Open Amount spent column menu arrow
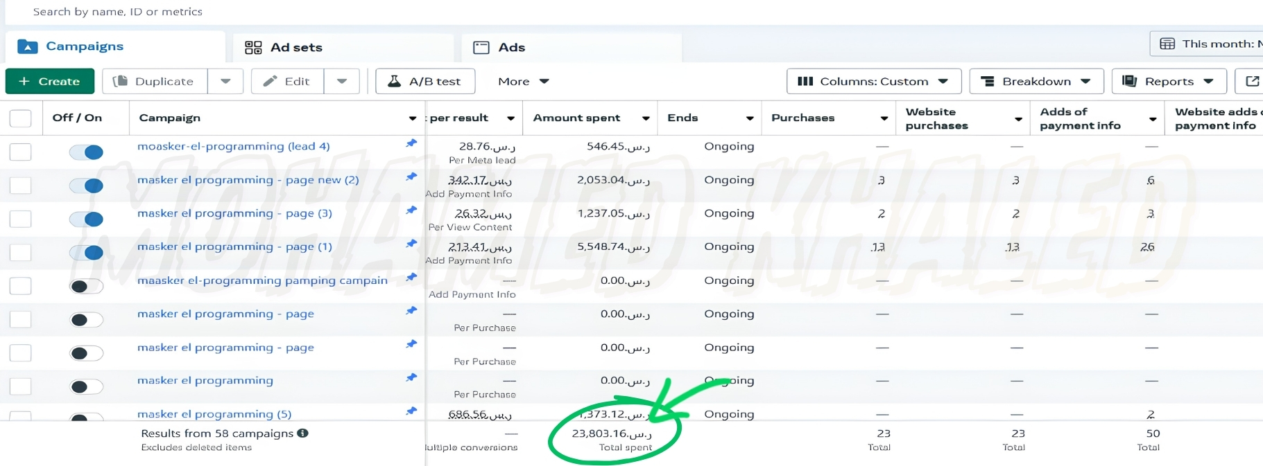 click(x=646, y=118)
